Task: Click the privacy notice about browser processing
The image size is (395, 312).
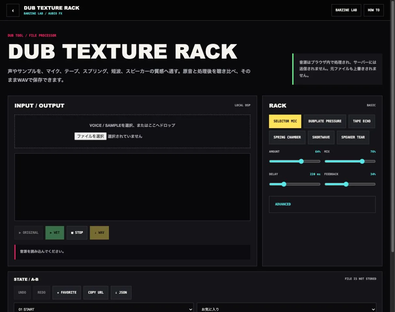Action: (x=338, y=69)
